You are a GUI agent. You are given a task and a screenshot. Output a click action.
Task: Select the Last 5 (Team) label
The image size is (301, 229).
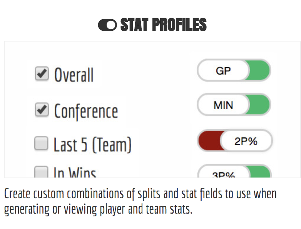coord(92,145)
